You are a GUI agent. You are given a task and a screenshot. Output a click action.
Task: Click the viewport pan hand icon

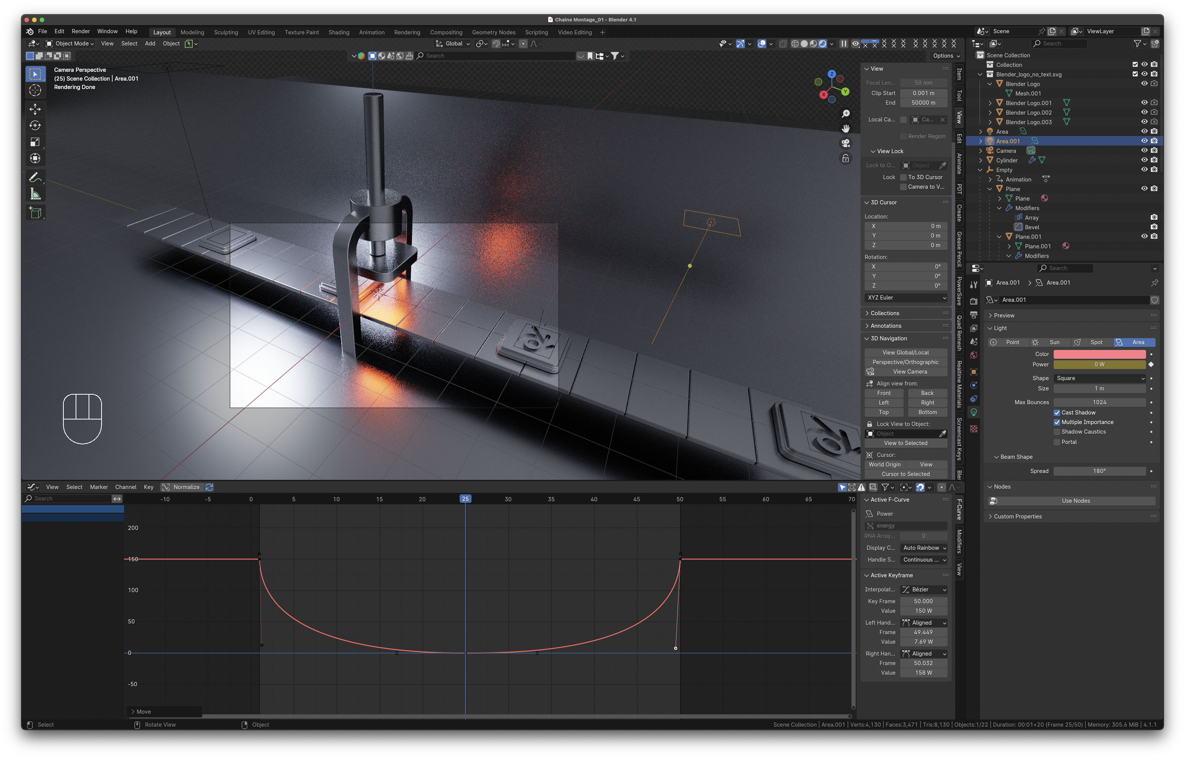point(846,128)
